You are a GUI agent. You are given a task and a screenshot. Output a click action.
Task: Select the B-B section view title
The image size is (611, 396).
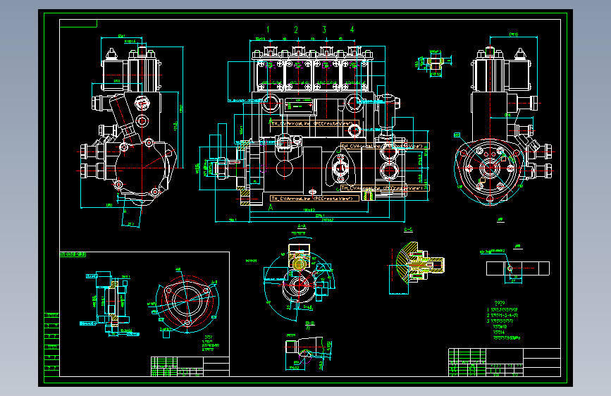(310, 323)
